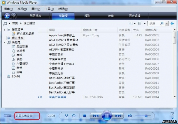
Task: Select 奇美古典音樂 playing row
Action: [x=105, y=97]
